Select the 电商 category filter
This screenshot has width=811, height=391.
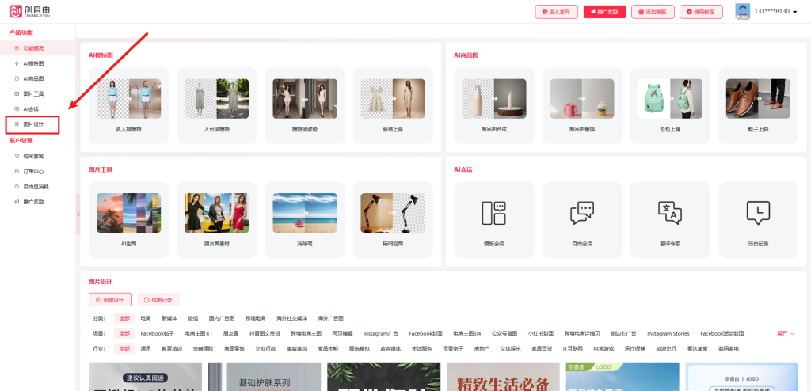tap(146, 318)
